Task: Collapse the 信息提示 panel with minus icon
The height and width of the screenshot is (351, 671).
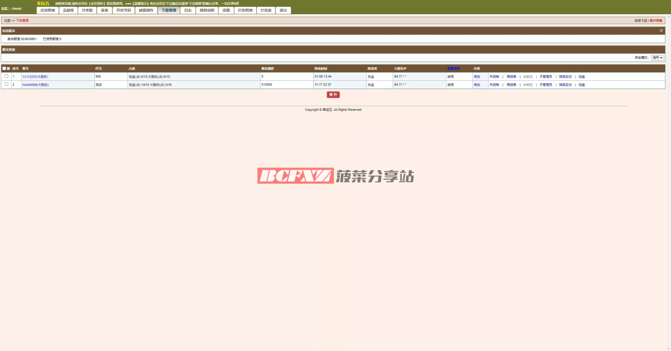Action: [x=661, y=30]
